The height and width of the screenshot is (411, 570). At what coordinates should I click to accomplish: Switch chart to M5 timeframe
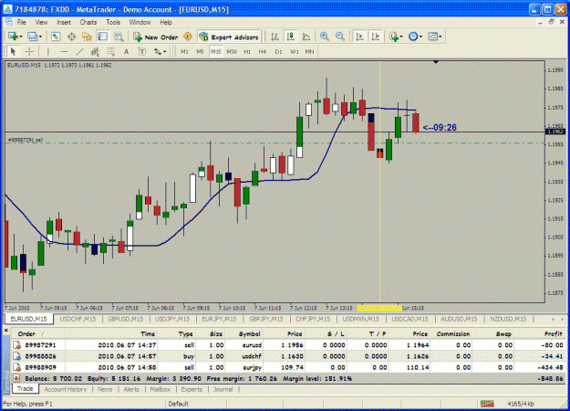[200, 52]
